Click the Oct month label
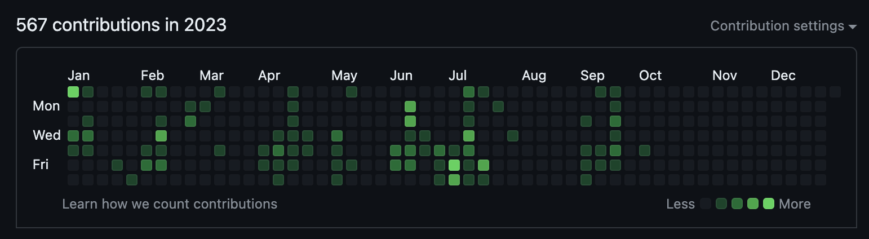The image size is (869, 239). pyautogui.click(x=650, y=76)
